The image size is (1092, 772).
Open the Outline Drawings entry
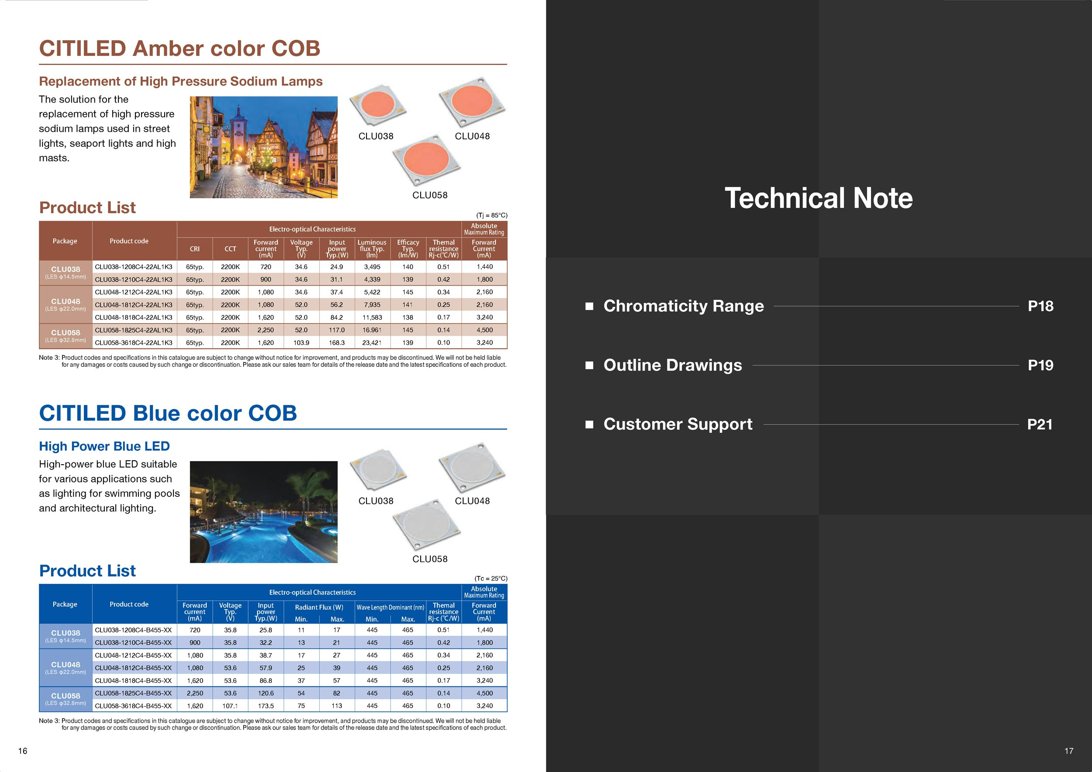(673, 365)
